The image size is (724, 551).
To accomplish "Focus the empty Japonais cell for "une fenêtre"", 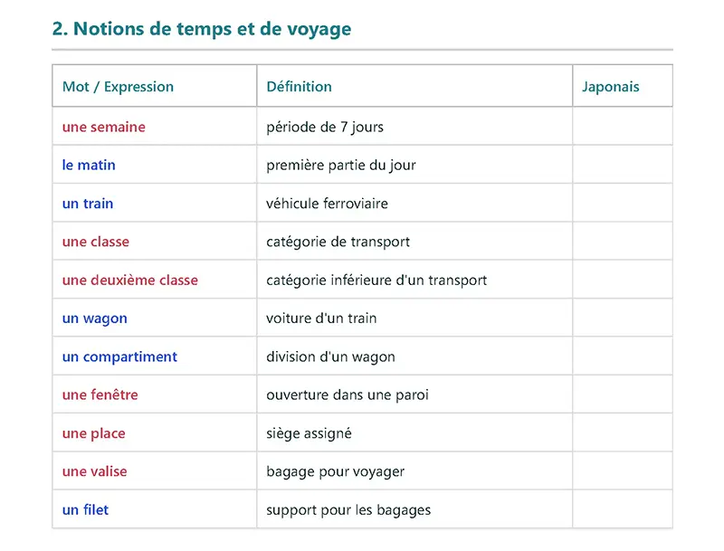I will click(622, 395).
